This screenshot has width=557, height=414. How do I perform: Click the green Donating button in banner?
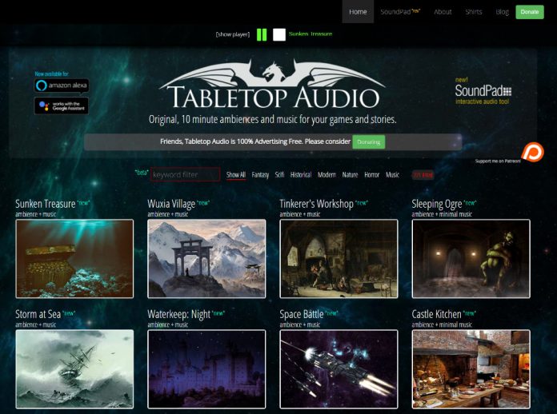[x=368, y=142]
